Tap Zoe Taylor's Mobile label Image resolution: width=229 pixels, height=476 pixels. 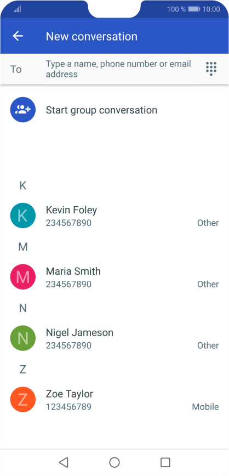tap(205, 407)
